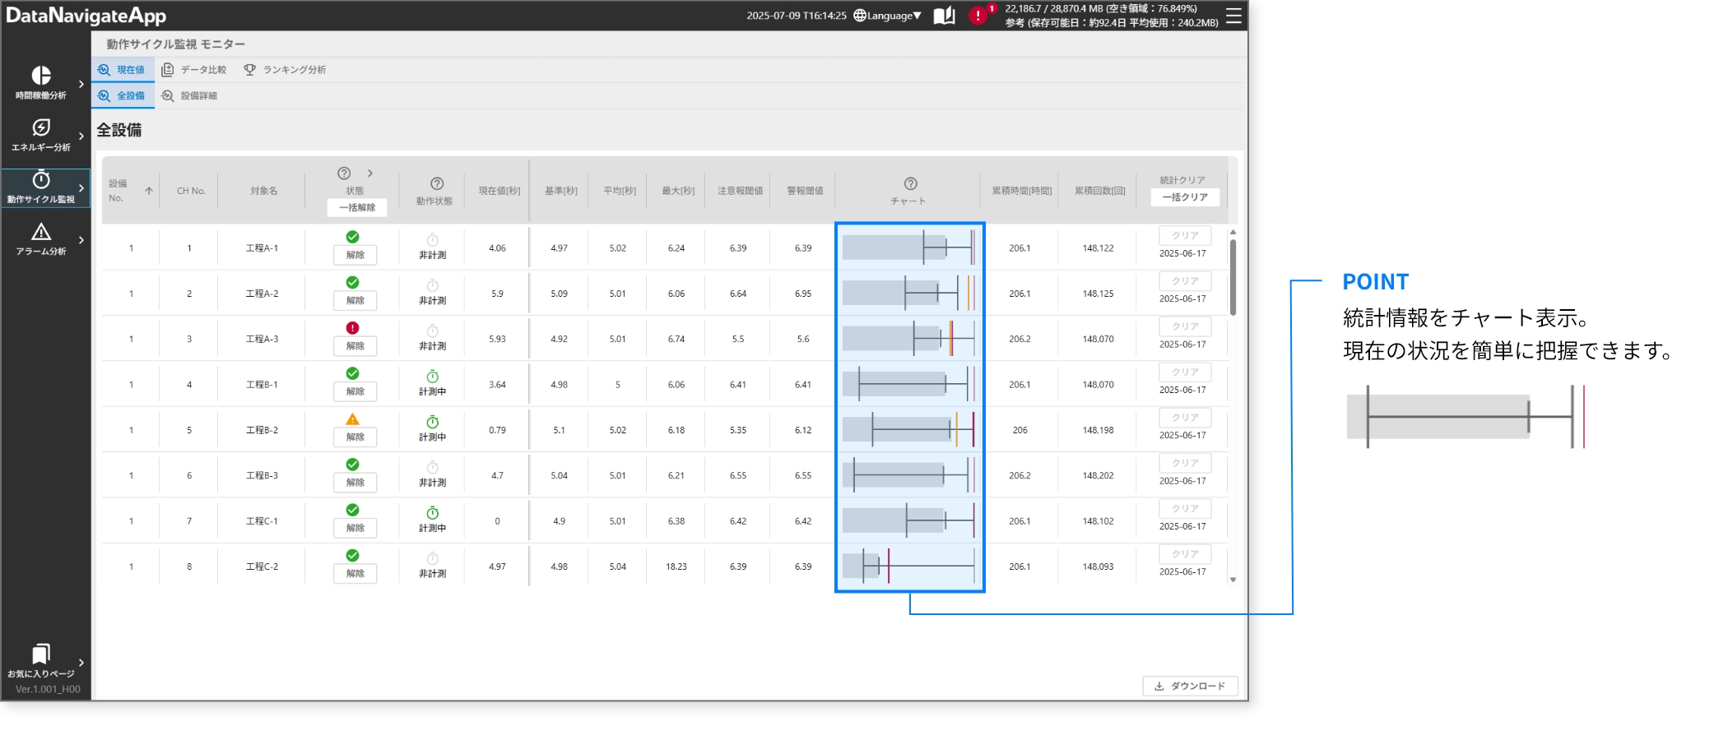
Task: Expand the 動作サイクル監視 sidebar submenu arrow
Action: pyautogui.click(x=81, y=188)
